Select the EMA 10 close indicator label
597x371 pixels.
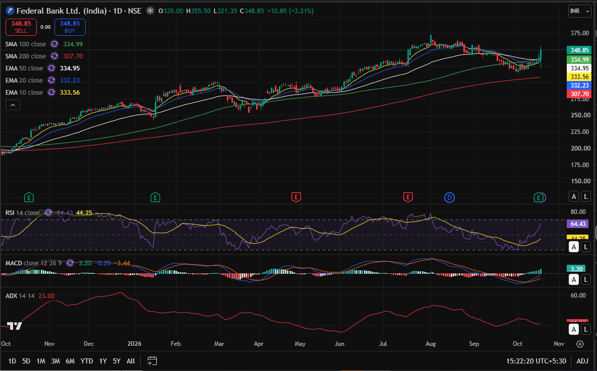point(24,92)
